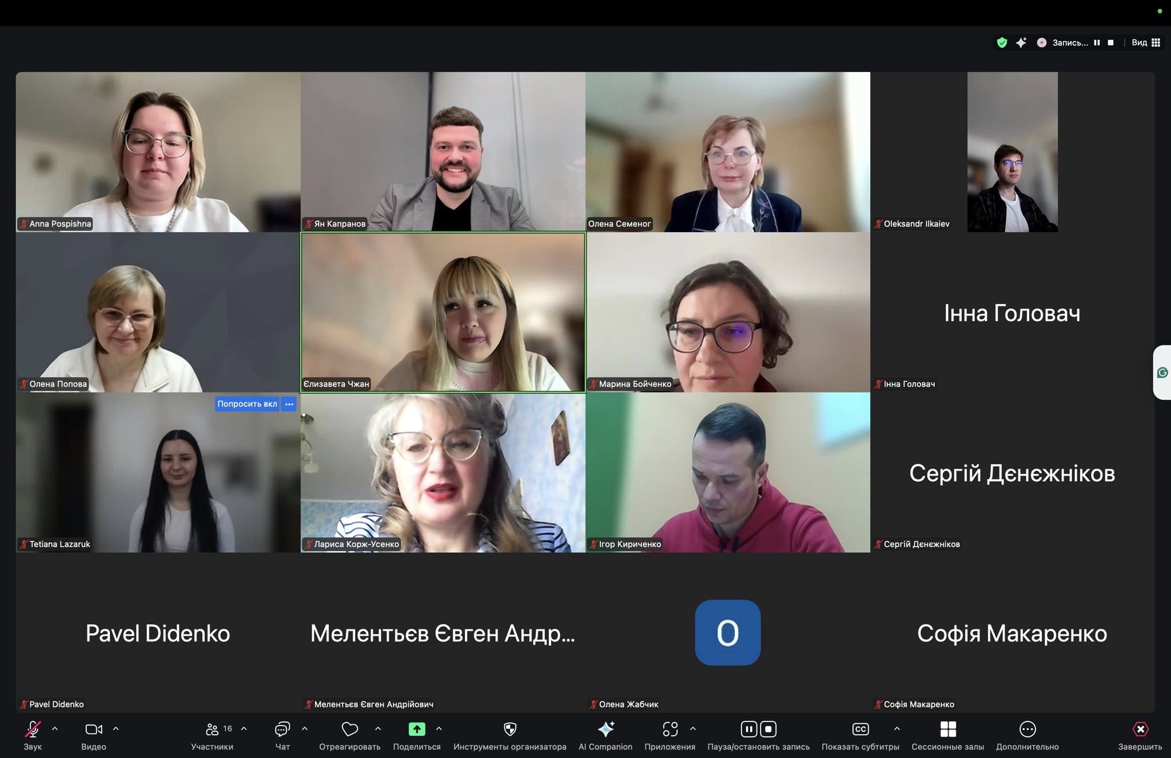1171x758 pixels.
Task: Open the Chat panel
Action: (282, 729)
